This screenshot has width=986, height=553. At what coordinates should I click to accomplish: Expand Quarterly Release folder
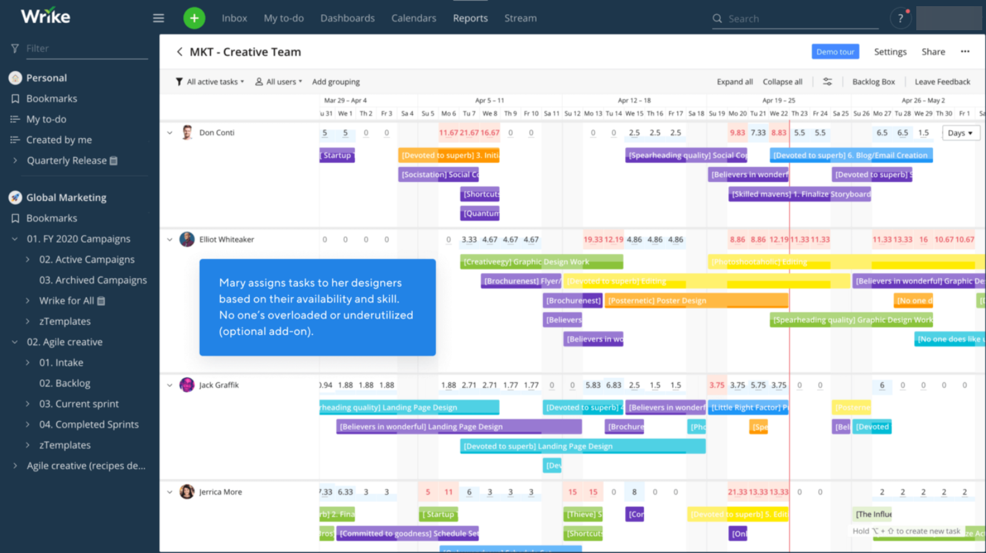15,160
